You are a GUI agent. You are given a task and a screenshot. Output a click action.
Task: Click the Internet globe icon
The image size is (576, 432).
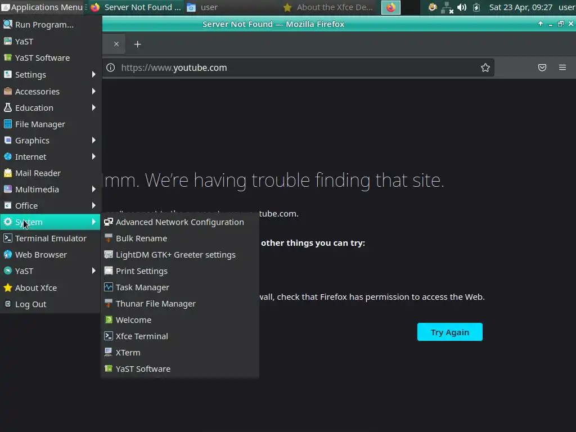[x=8, y=156]
